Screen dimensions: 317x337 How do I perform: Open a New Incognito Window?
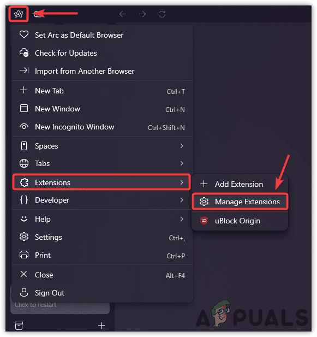102,127
